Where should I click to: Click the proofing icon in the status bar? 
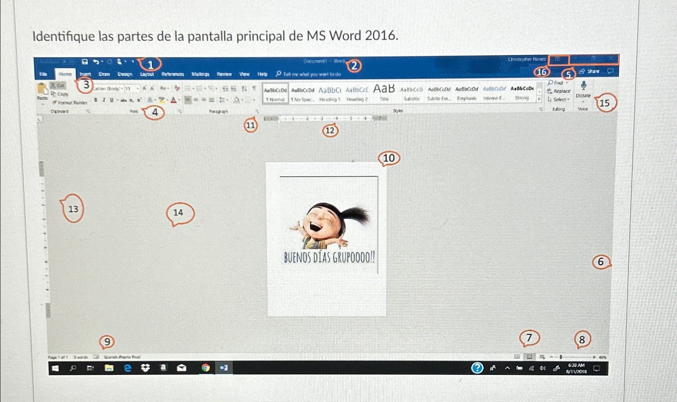pyautogui.click(x=96, y=357)
